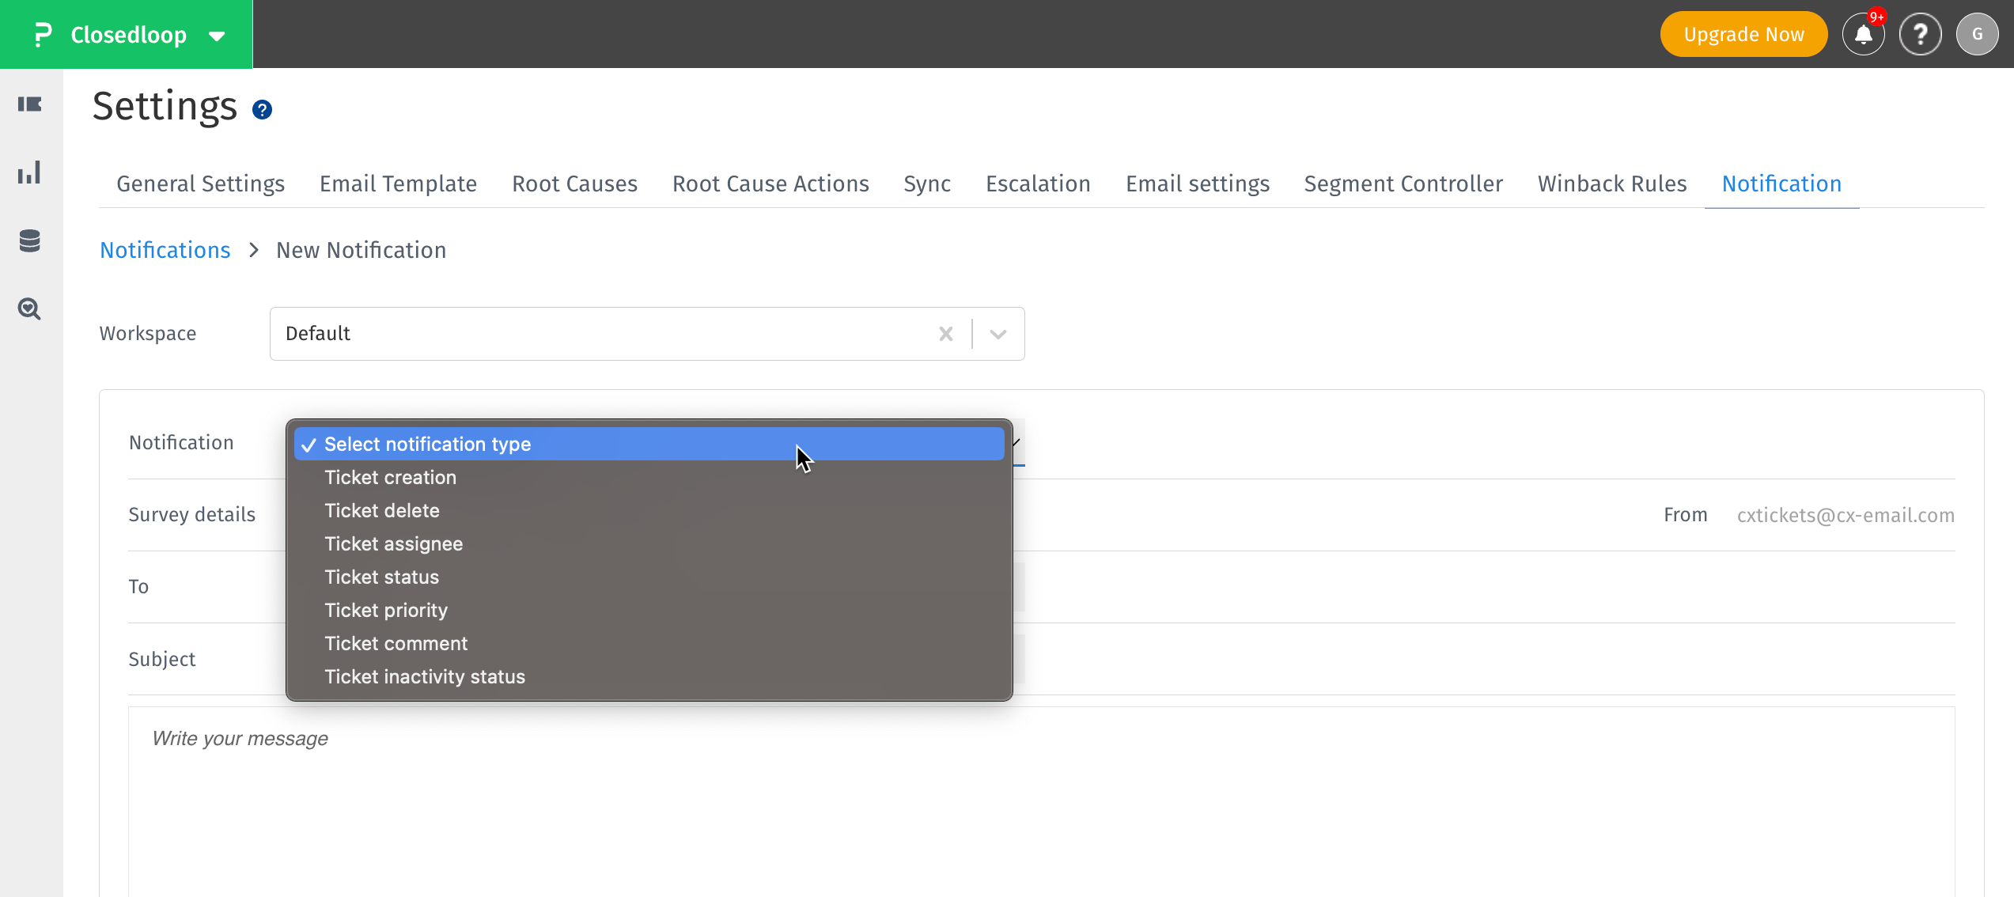Open the analytics reports icon in sidebar
This screenshot has width=2014, height=897.
click(29, 172)
